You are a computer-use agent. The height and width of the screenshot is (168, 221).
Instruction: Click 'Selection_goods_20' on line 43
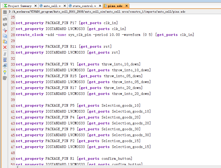pos(130,123)
